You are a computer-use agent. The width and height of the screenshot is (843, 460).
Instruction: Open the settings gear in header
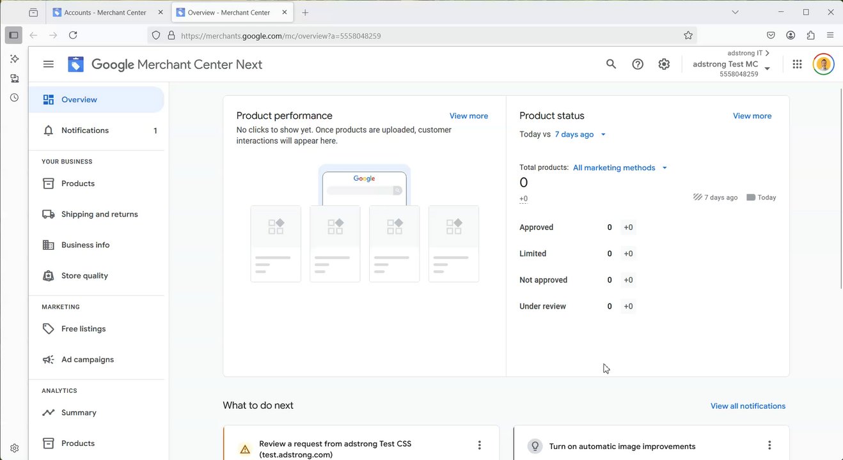tap(664, 64)
